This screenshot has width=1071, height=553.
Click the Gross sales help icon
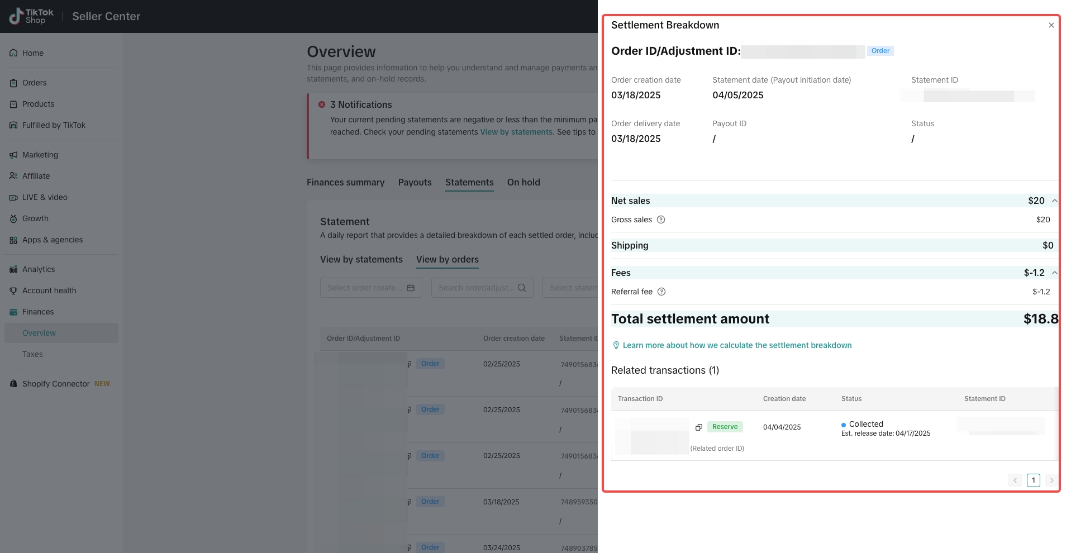(x=661, y=220)
